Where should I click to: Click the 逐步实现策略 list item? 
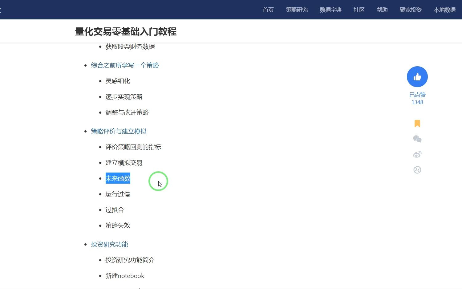point(124,97)
